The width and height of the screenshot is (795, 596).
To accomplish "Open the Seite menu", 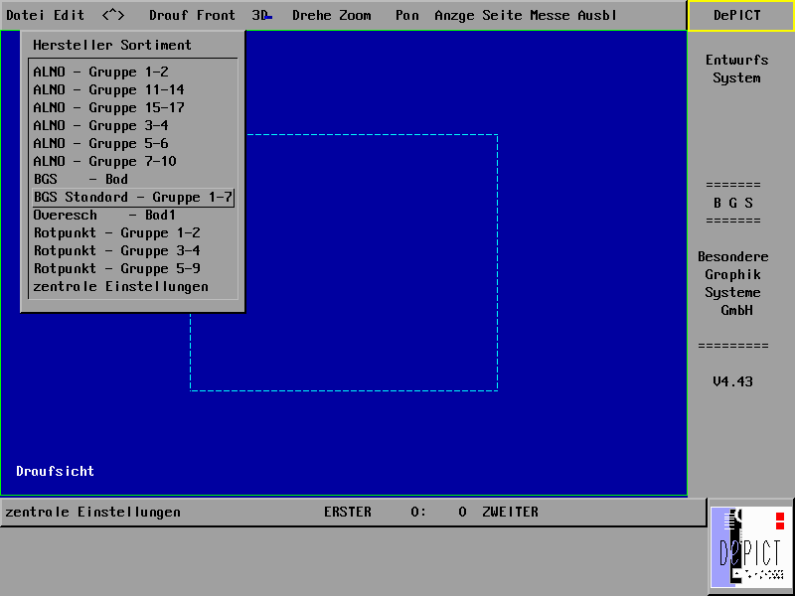I will 502,15.
